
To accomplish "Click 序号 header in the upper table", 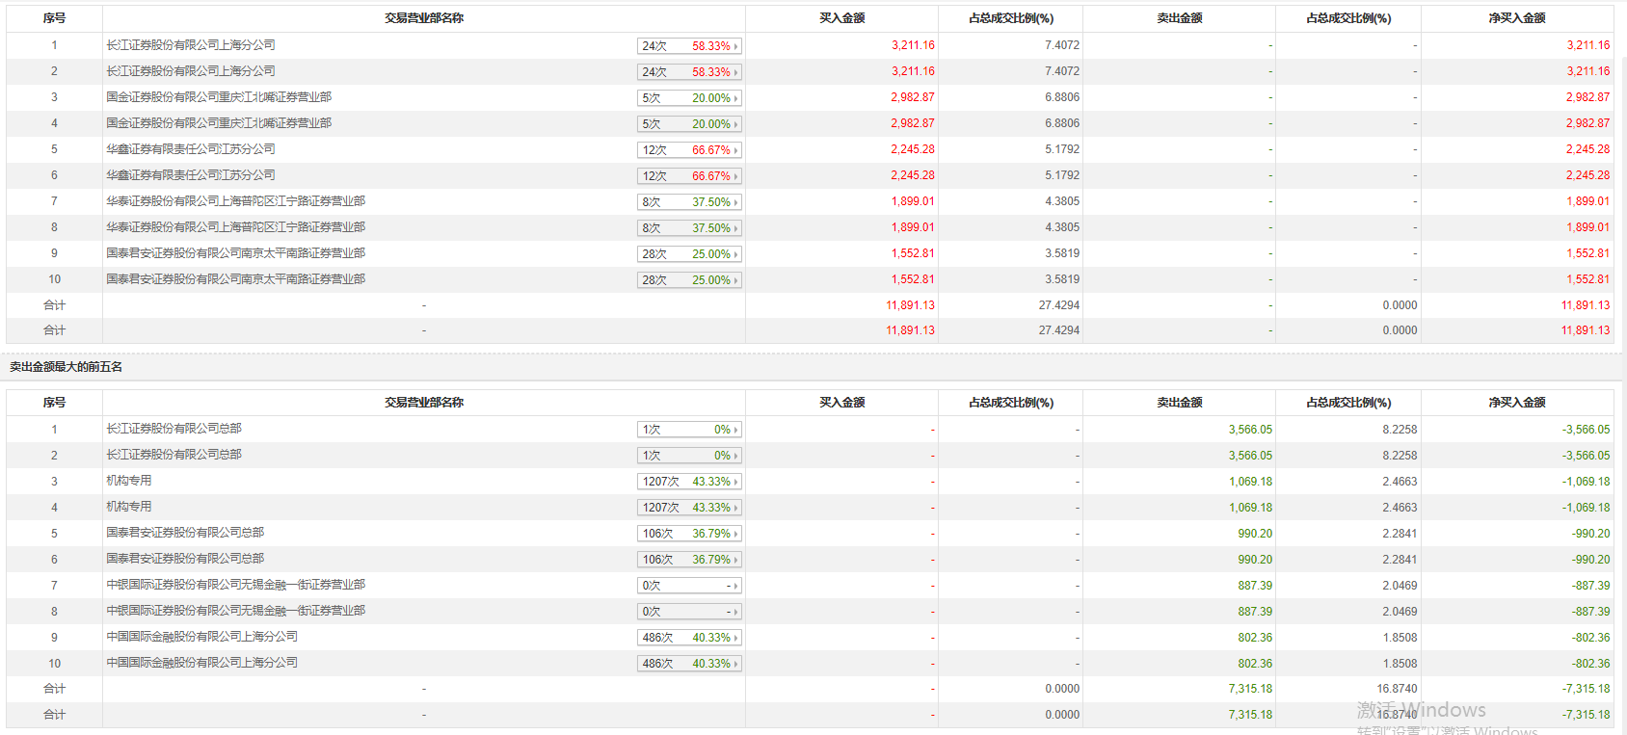I will (54, 18).
